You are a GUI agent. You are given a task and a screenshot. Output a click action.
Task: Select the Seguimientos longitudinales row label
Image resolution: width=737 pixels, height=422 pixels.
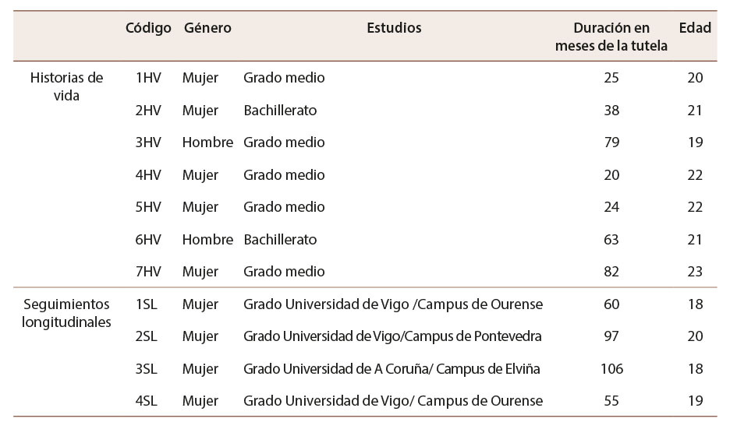[x=66, y=312]
